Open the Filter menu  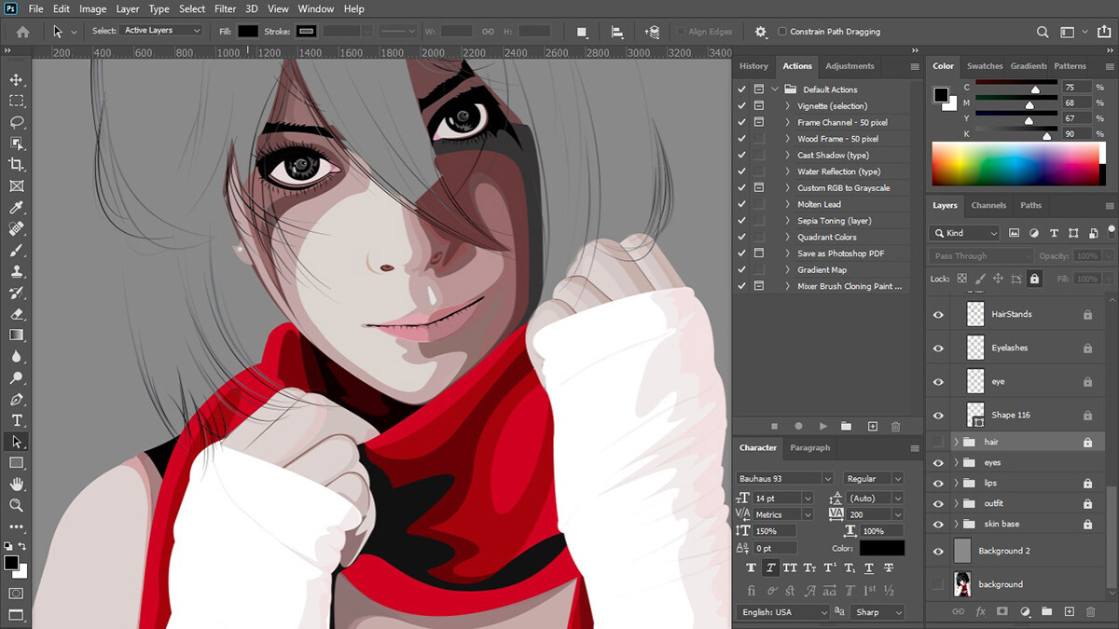tap(225, 8)
